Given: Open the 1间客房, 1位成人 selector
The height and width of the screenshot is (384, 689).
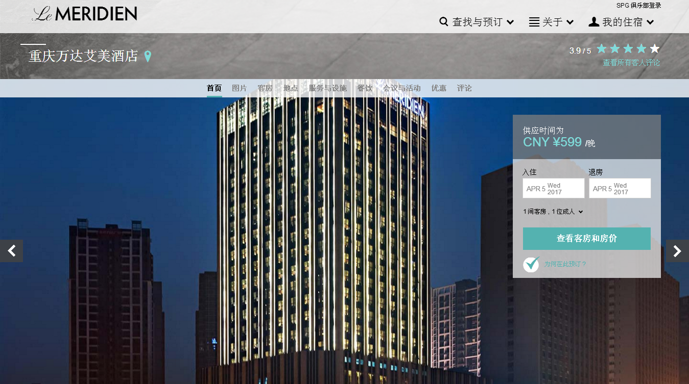Looking at the screenshot, I should tap(553, 212).
